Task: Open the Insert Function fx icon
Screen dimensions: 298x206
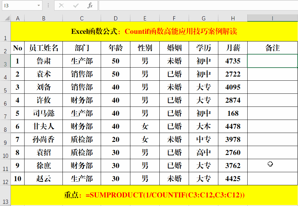Action: (90, 5)
